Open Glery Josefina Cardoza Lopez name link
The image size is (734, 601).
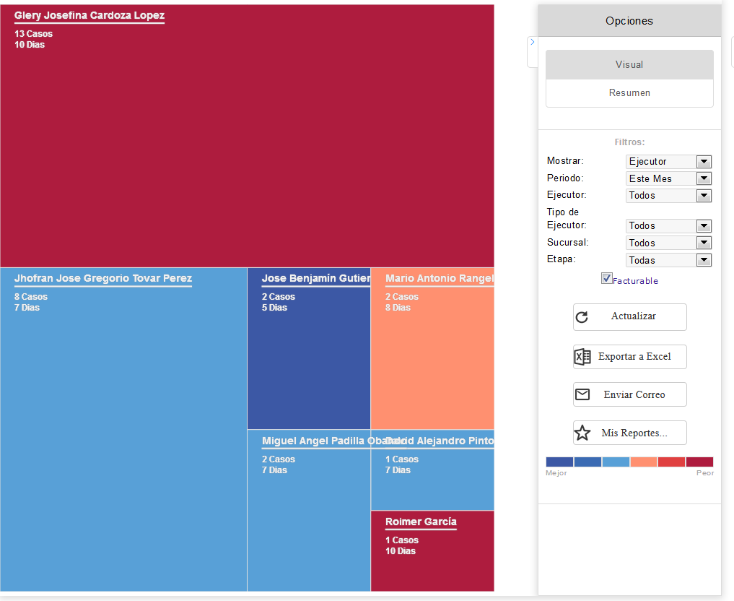click(x=89, y=16)
